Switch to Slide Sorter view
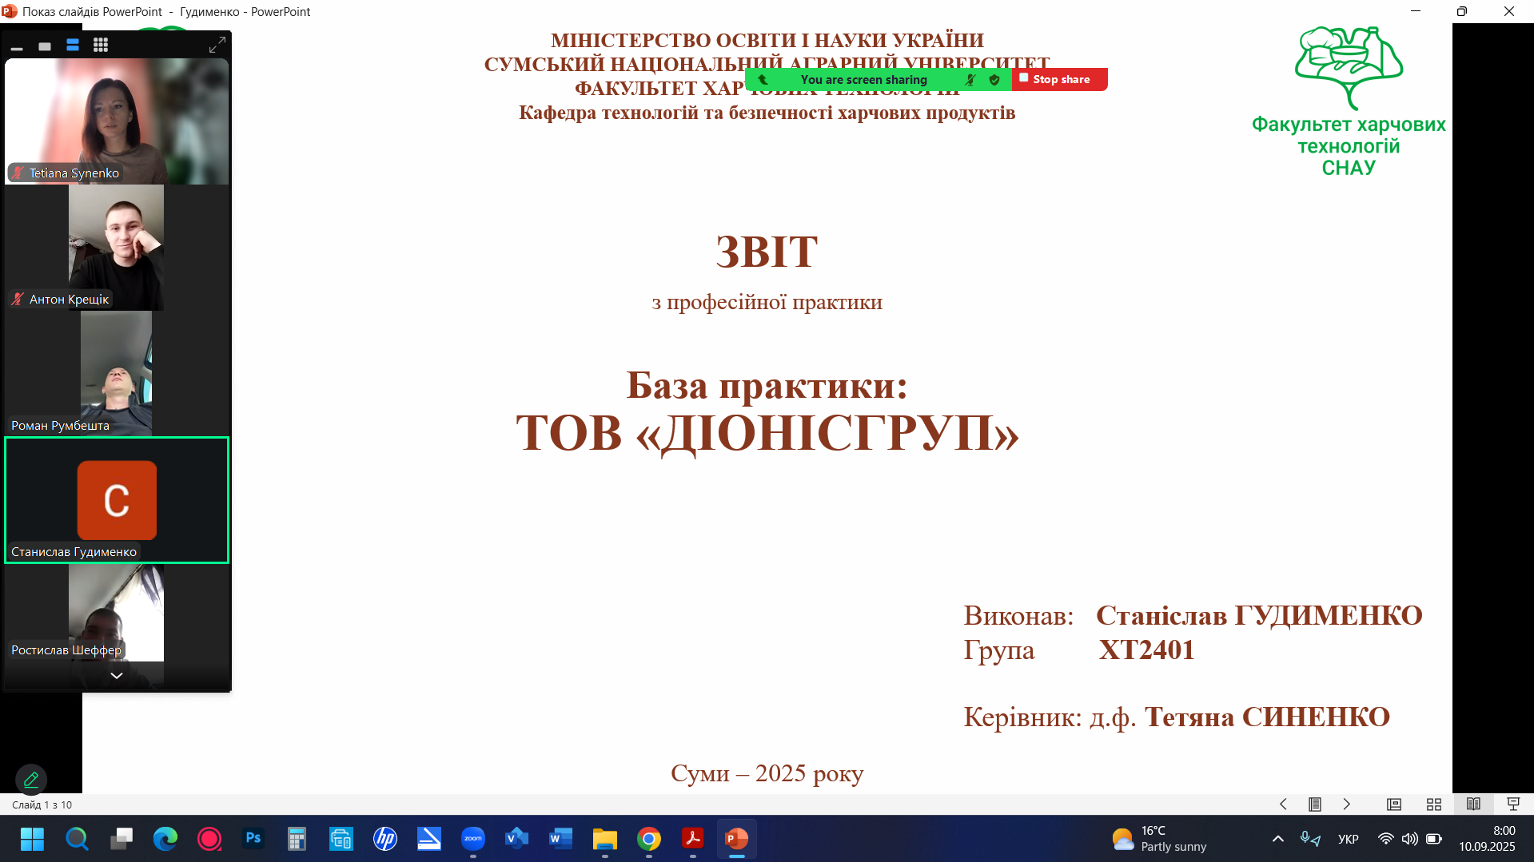 pos(1434,804)
